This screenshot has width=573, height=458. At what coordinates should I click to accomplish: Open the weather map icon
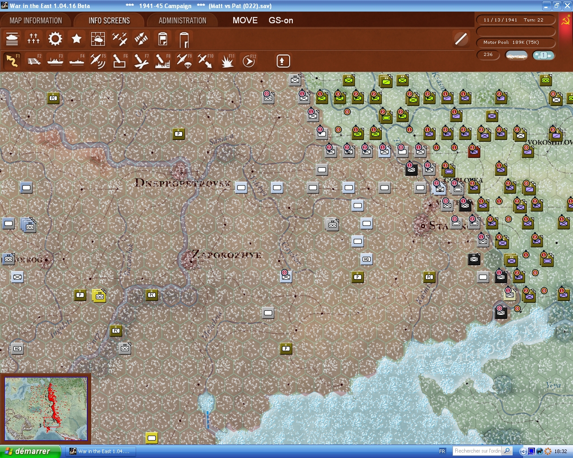click(98, 39)
